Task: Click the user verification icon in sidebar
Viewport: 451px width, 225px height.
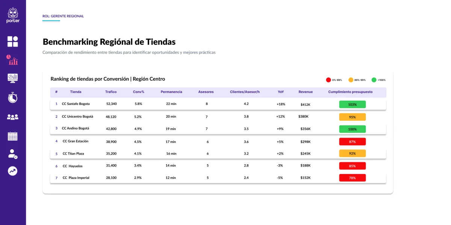Action: coord(13,153)
